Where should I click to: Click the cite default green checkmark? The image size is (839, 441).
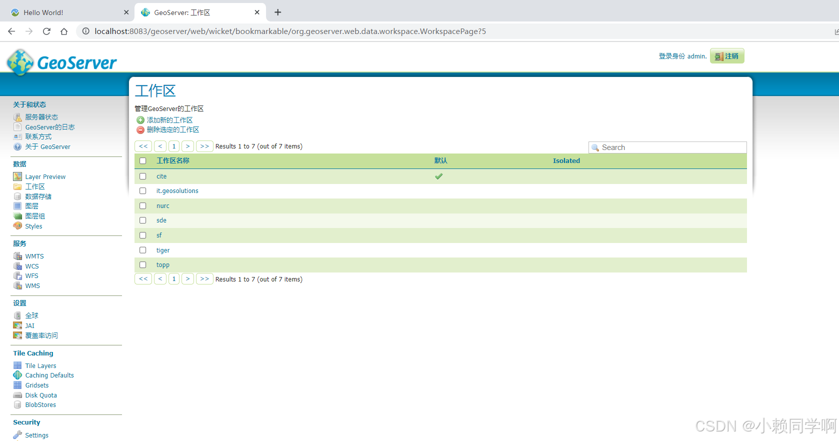439,176
